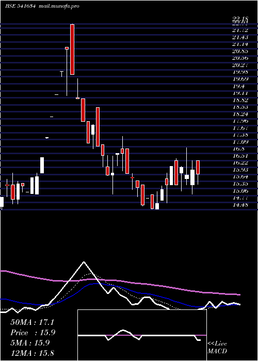Click the 17.38 price axis label
Screen dimensions: 258x361
[240, 135]
